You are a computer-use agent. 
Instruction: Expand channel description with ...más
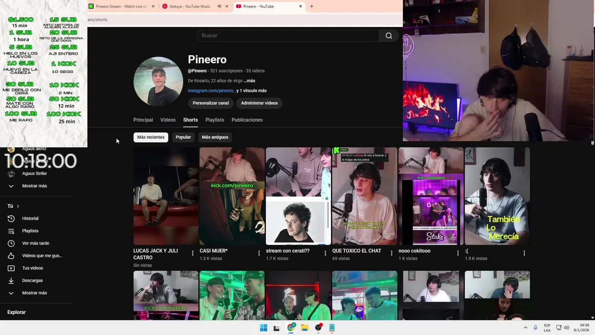[x=249, y=81]
